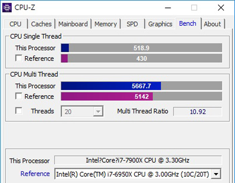Image resolution: width=235 pixels, height=183 pixels.
Task: Click the Multi Thread Ratio label
Action: 143,111
